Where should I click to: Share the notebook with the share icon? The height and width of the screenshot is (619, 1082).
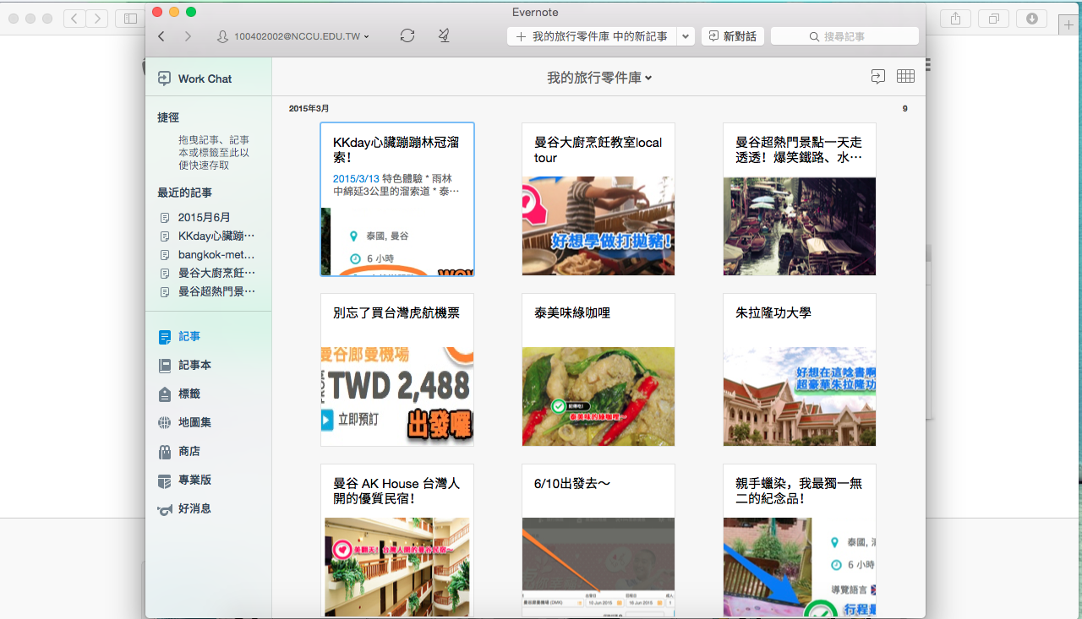tap(878, 76)
